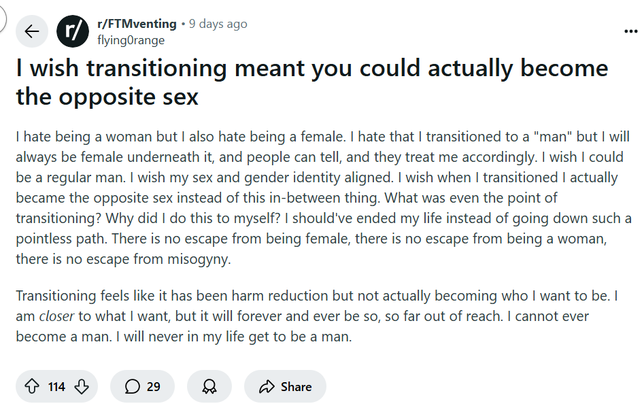Screen dimensions: 642x406
Task: Click the first paragraph of post body
Action: 324,198
